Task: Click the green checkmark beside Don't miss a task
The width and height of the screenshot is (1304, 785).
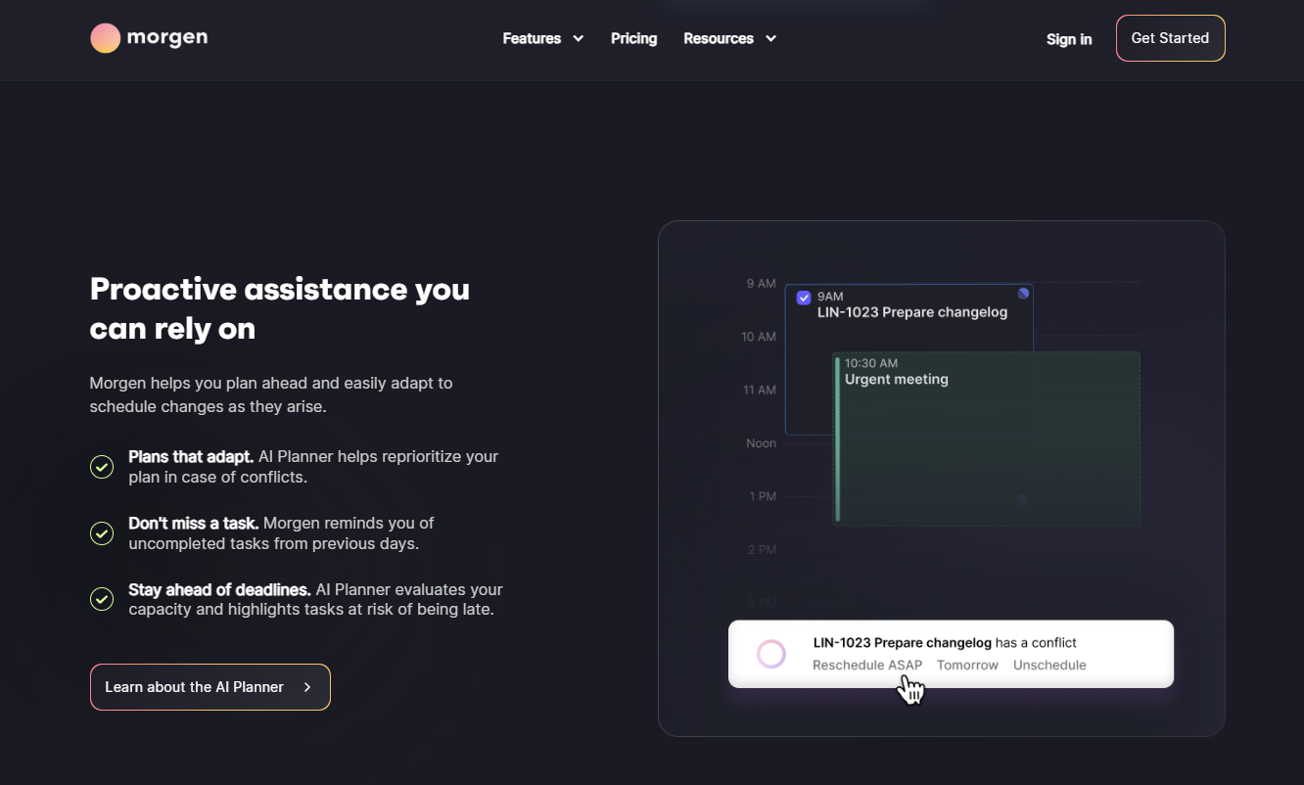Action: [x=102, y=533]
